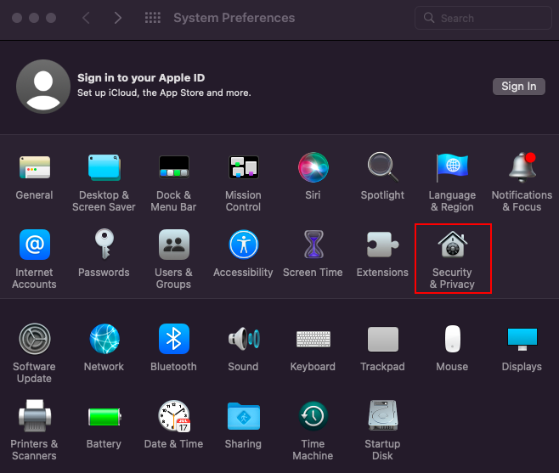The height and width of the screenshot is (473, 559).
Task: Click the magnifying glass in search box
Action: pyautogui.click(x=429, y=18)
